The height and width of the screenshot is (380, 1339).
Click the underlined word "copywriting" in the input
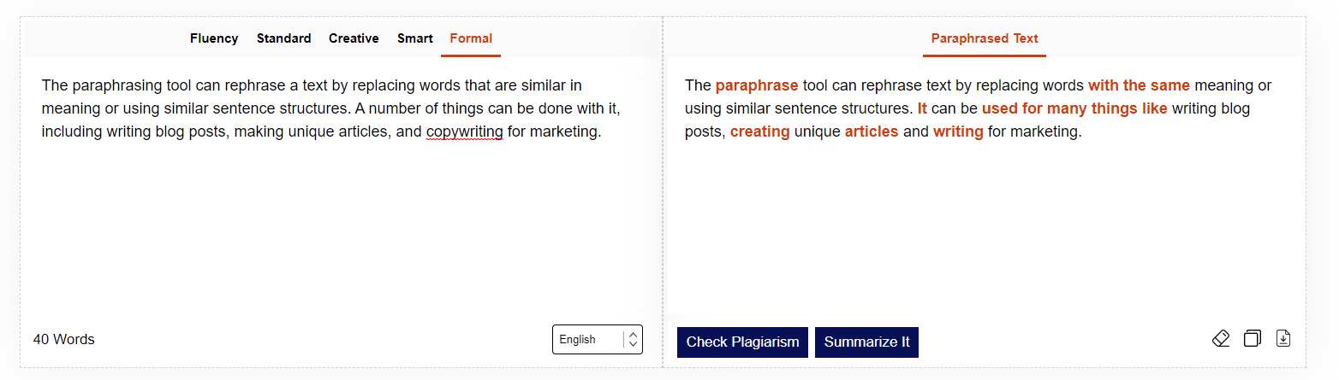[465, 132]
